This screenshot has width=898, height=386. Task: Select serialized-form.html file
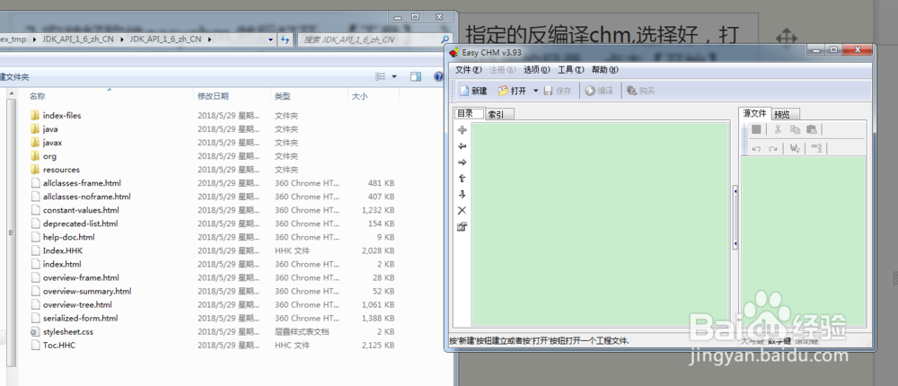tap(80, 318)
